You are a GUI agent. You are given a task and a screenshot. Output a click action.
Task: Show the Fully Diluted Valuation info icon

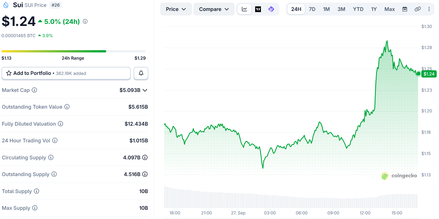point(60,124)
